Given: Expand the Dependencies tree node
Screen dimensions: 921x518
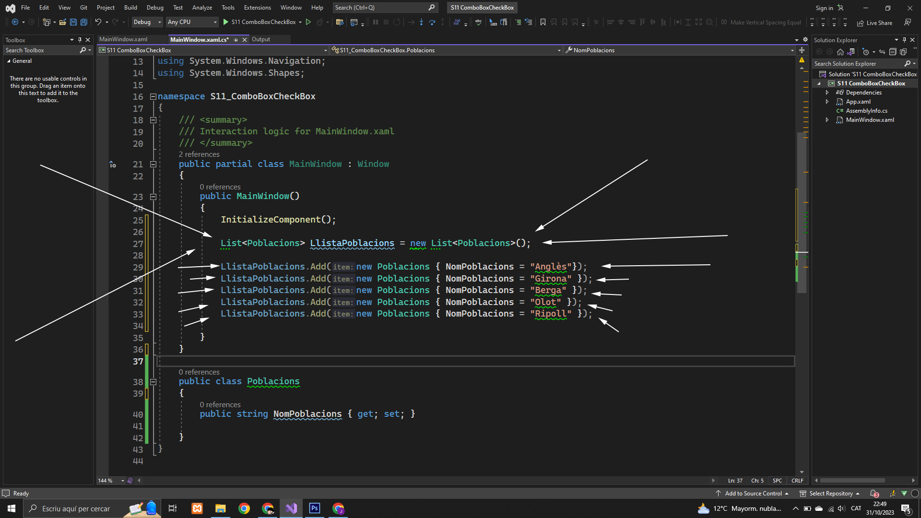Looking at the screenshot, I should [827, 93].
